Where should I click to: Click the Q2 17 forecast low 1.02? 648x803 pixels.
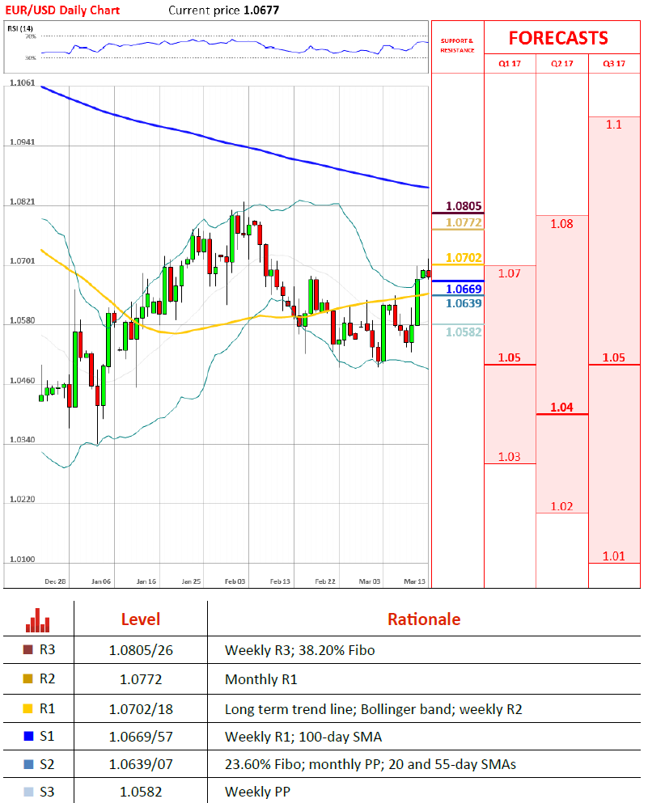(x=562, y=506)
